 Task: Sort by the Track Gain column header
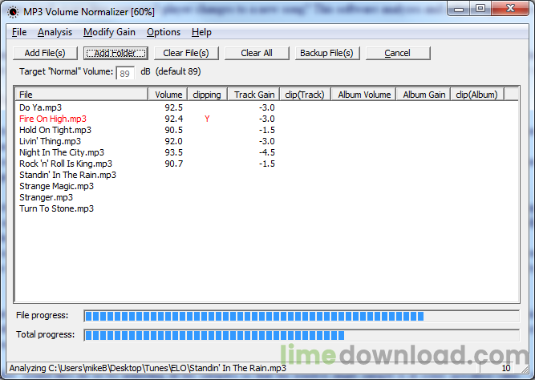(253, 95)
